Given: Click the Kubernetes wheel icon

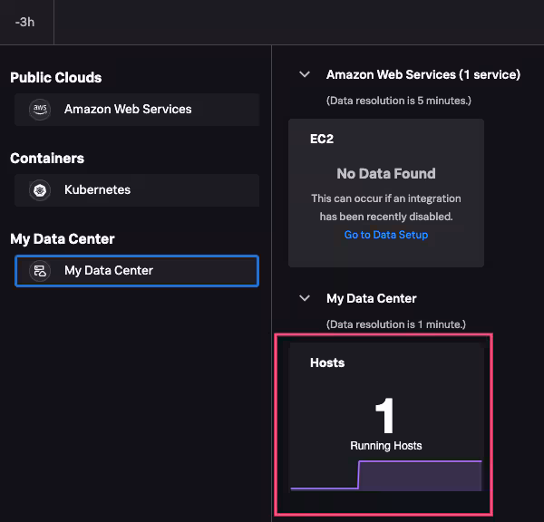Looking at the screenshot, I should (40, 190).
